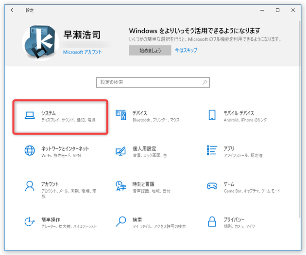The image size is (306, 255).
Task: Click the 場所、カメラ、マイク description
Action: click(239, 226)
